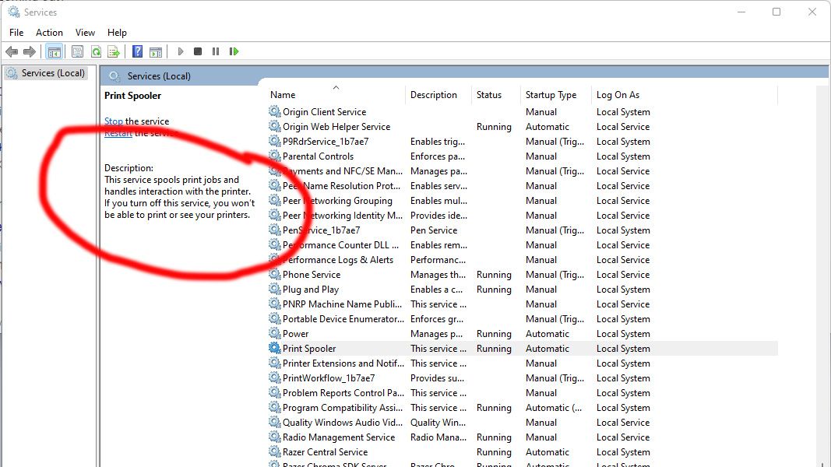Start the service using the play icon

tap(180, 51)
